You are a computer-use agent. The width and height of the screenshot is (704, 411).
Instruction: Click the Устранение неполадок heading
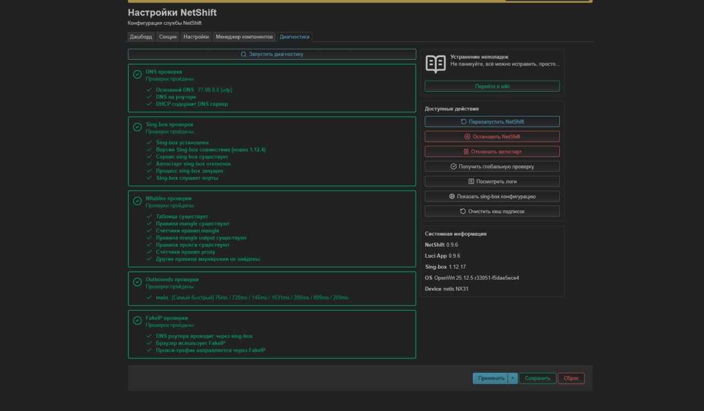click(x=480, y=57)
